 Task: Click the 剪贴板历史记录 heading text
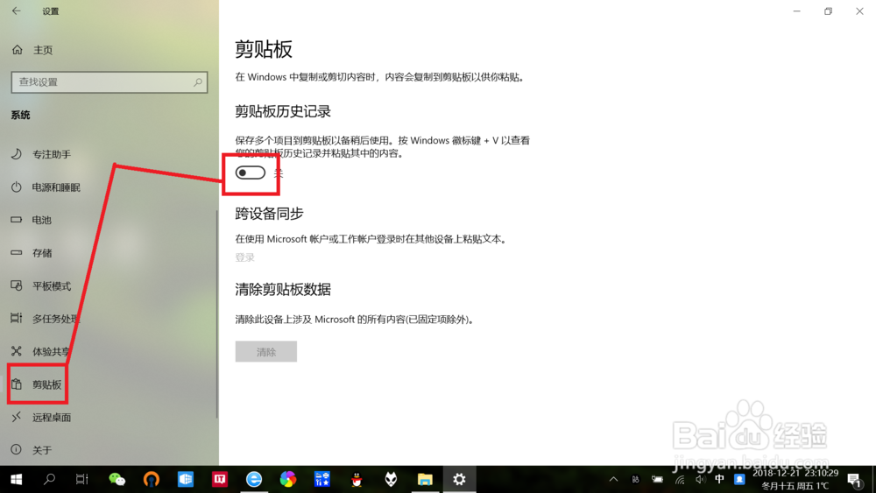pyautogui.click(x=283, y=112)
